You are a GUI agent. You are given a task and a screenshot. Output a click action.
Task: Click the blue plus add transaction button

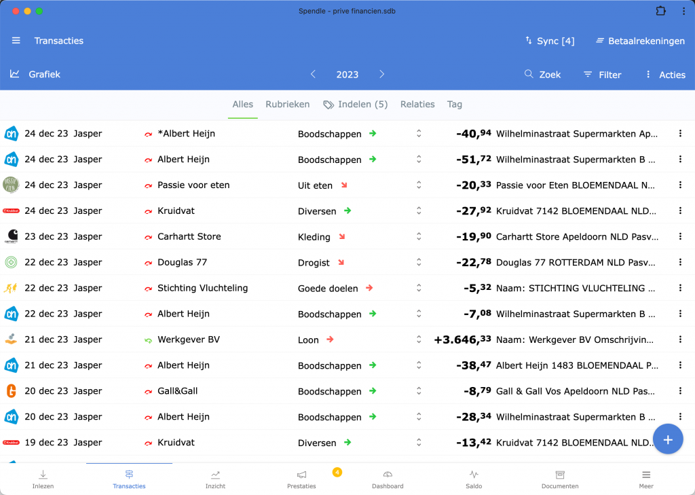coord(667,440)
